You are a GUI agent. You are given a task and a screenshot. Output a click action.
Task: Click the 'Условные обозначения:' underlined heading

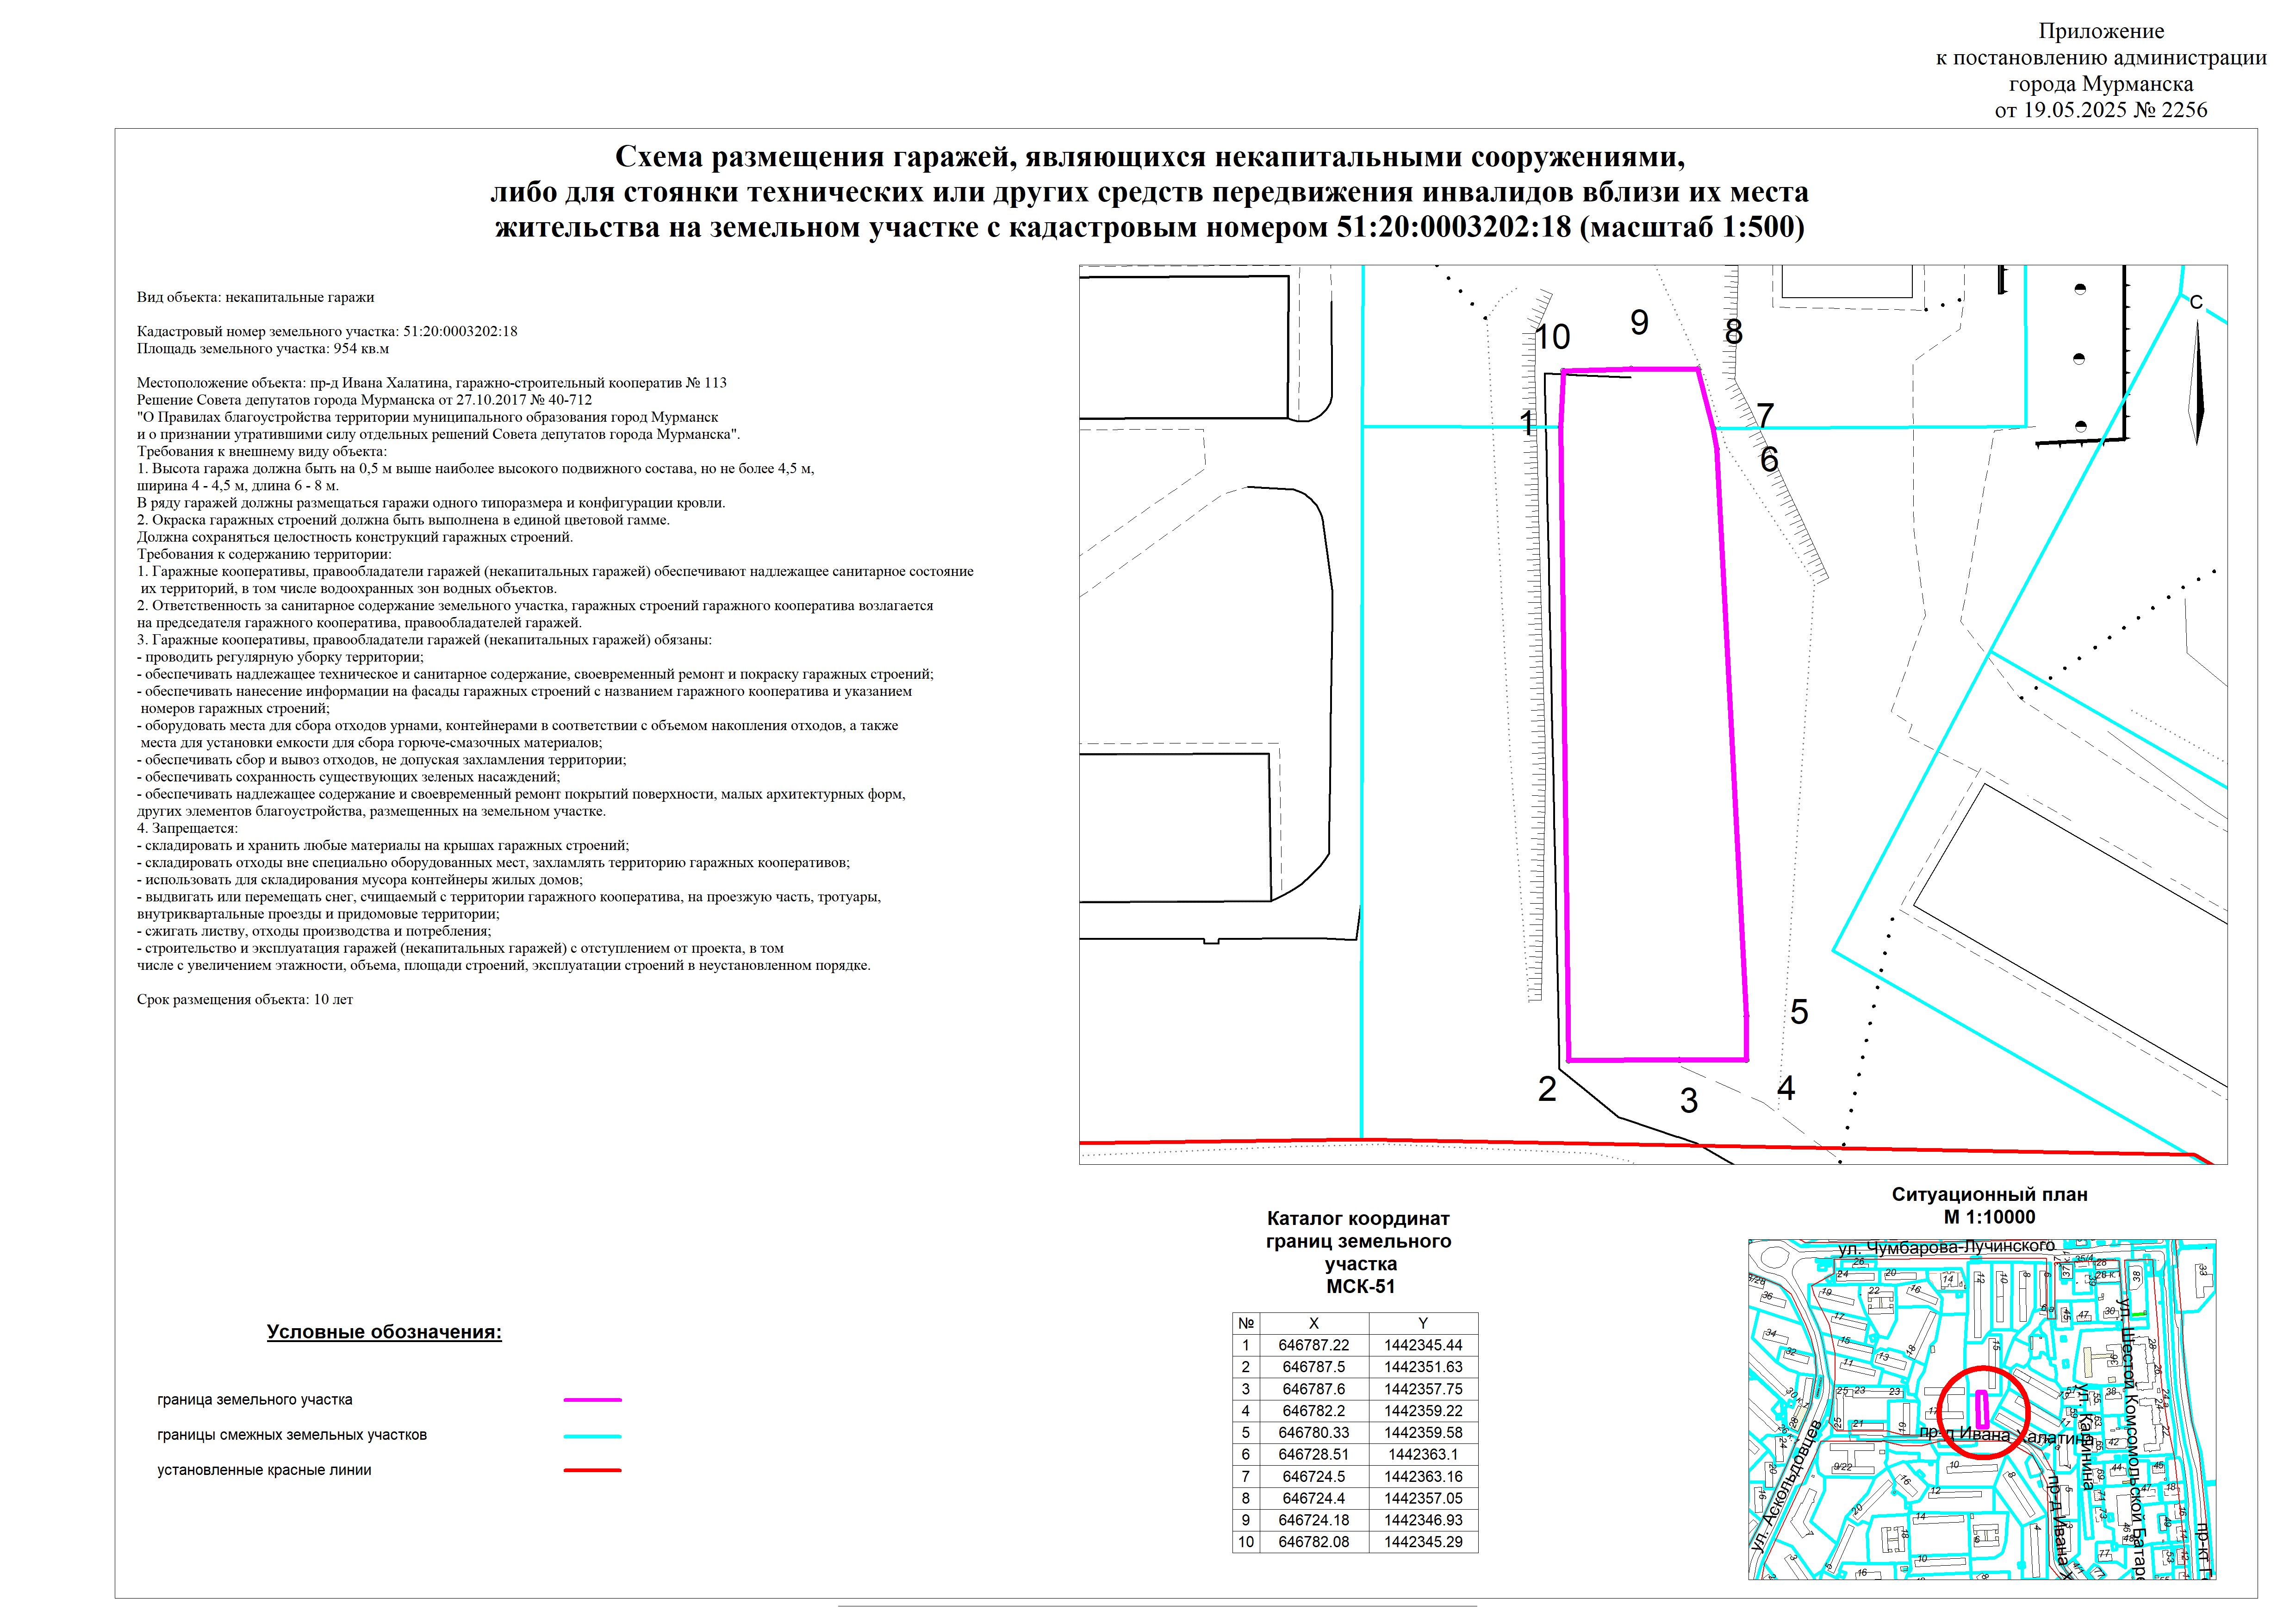click(x=384, y=1332)
